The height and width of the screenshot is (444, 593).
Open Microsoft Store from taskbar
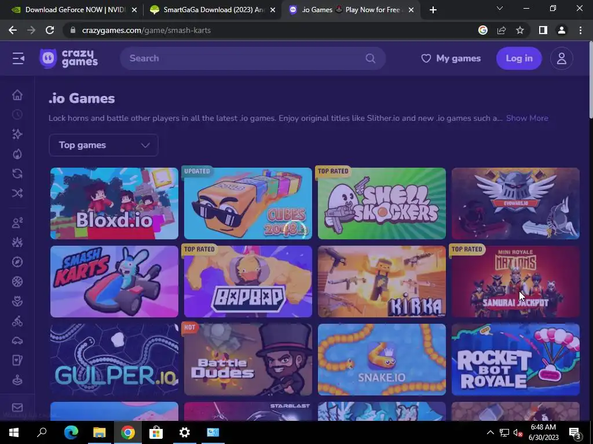point(156,432)
